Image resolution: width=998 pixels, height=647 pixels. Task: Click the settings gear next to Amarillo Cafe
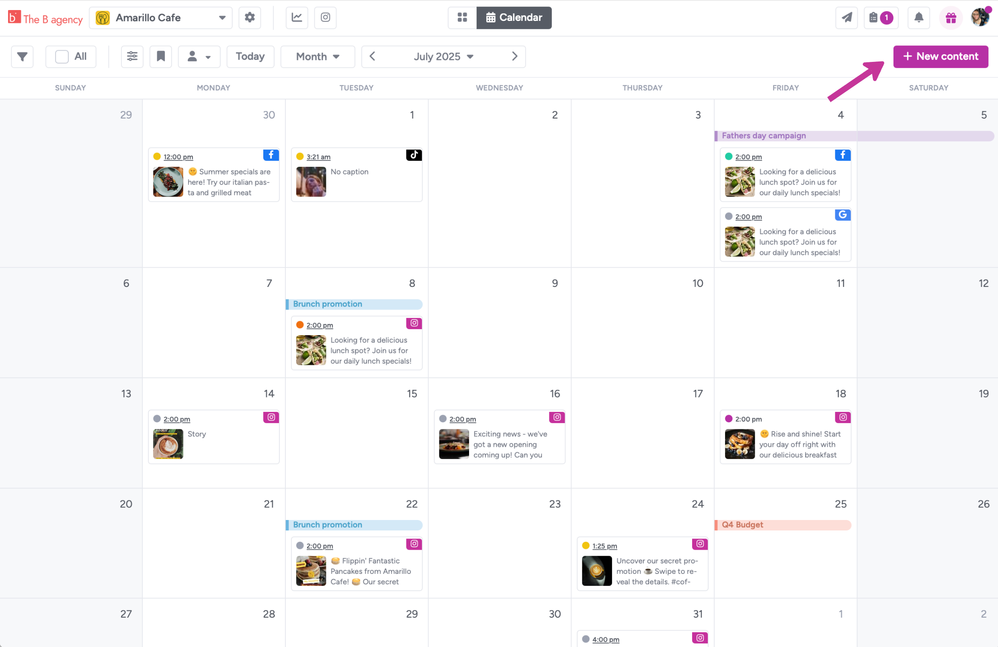(x=250, y=18)
